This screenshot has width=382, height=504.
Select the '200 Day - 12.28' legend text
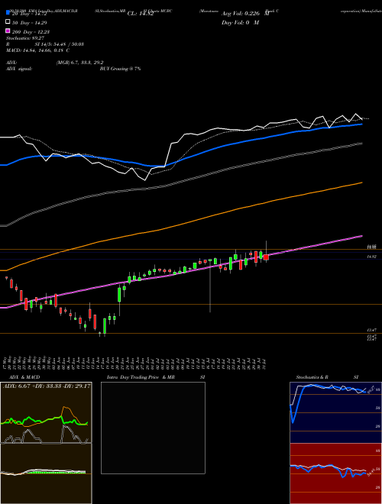[x=29, y=32]
